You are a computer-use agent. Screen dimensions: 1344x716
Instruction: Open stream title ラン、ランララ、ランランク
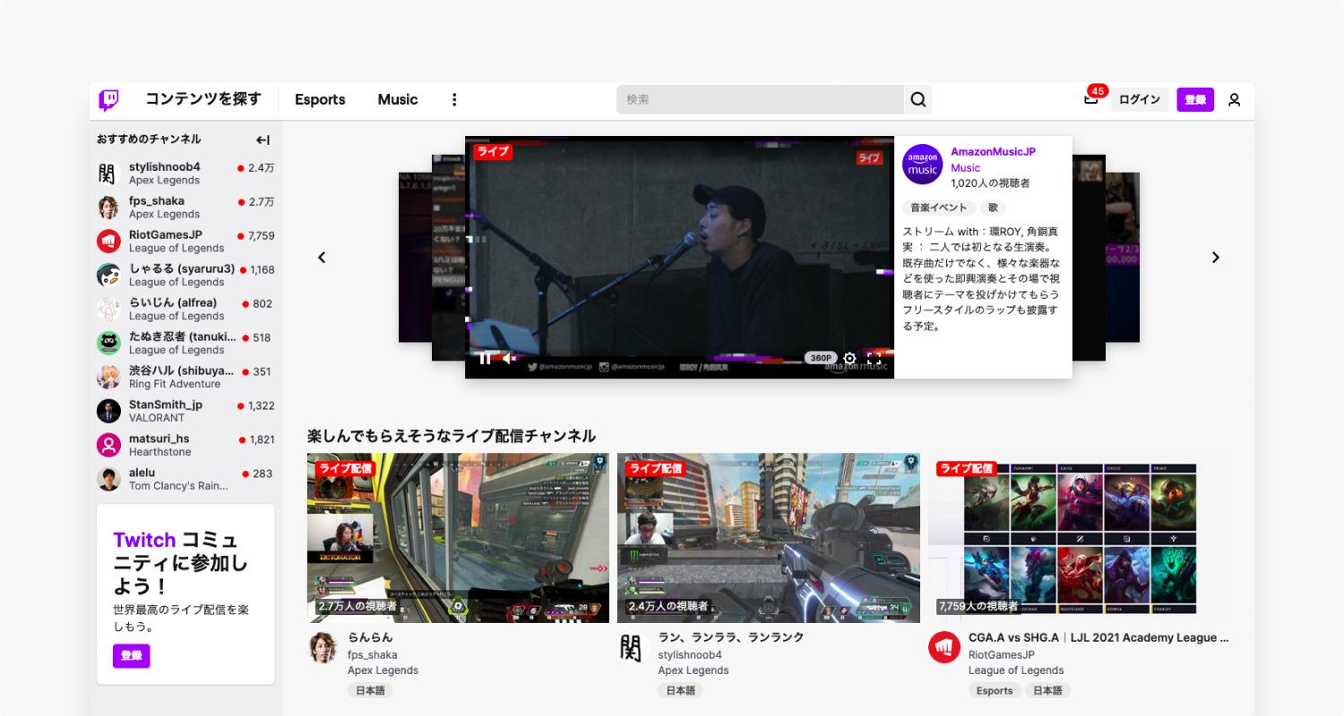[x=731, y=637]
